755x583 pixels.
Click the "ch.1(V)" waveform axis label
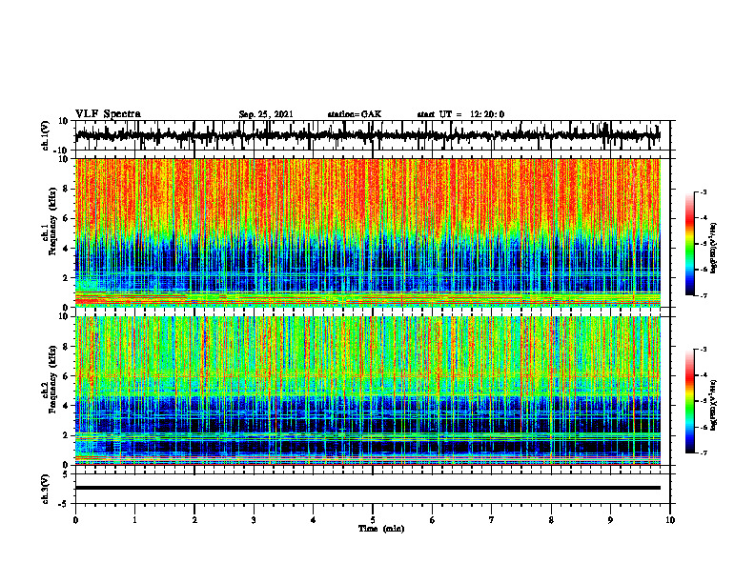45,135
